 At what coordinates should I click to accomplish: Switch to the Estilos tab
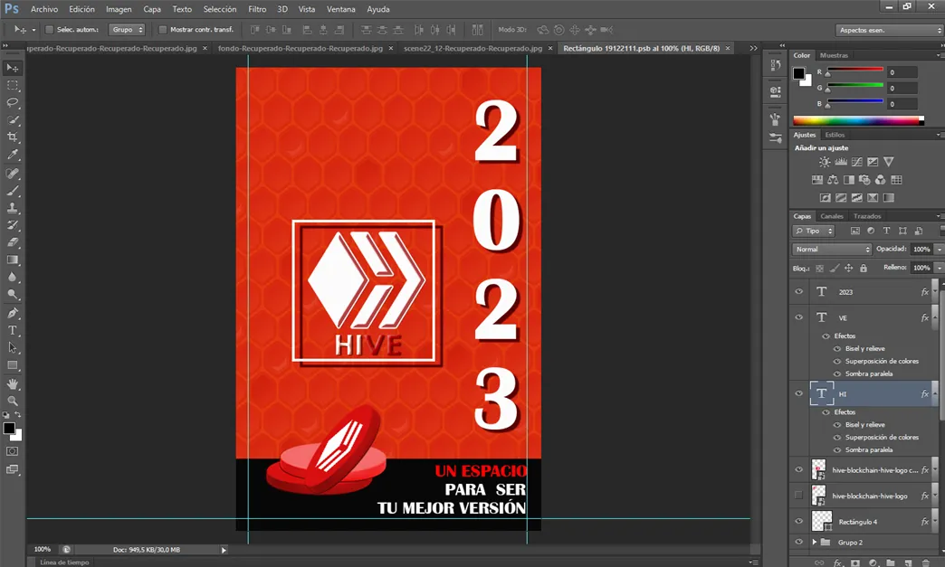coord(835,135)
